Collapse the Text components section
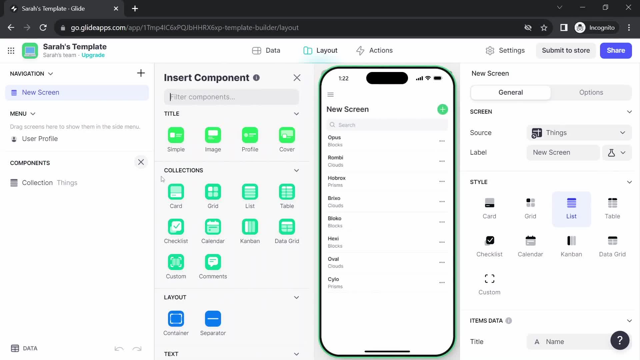The image size is (640, 360). click(x=296, y=354)
